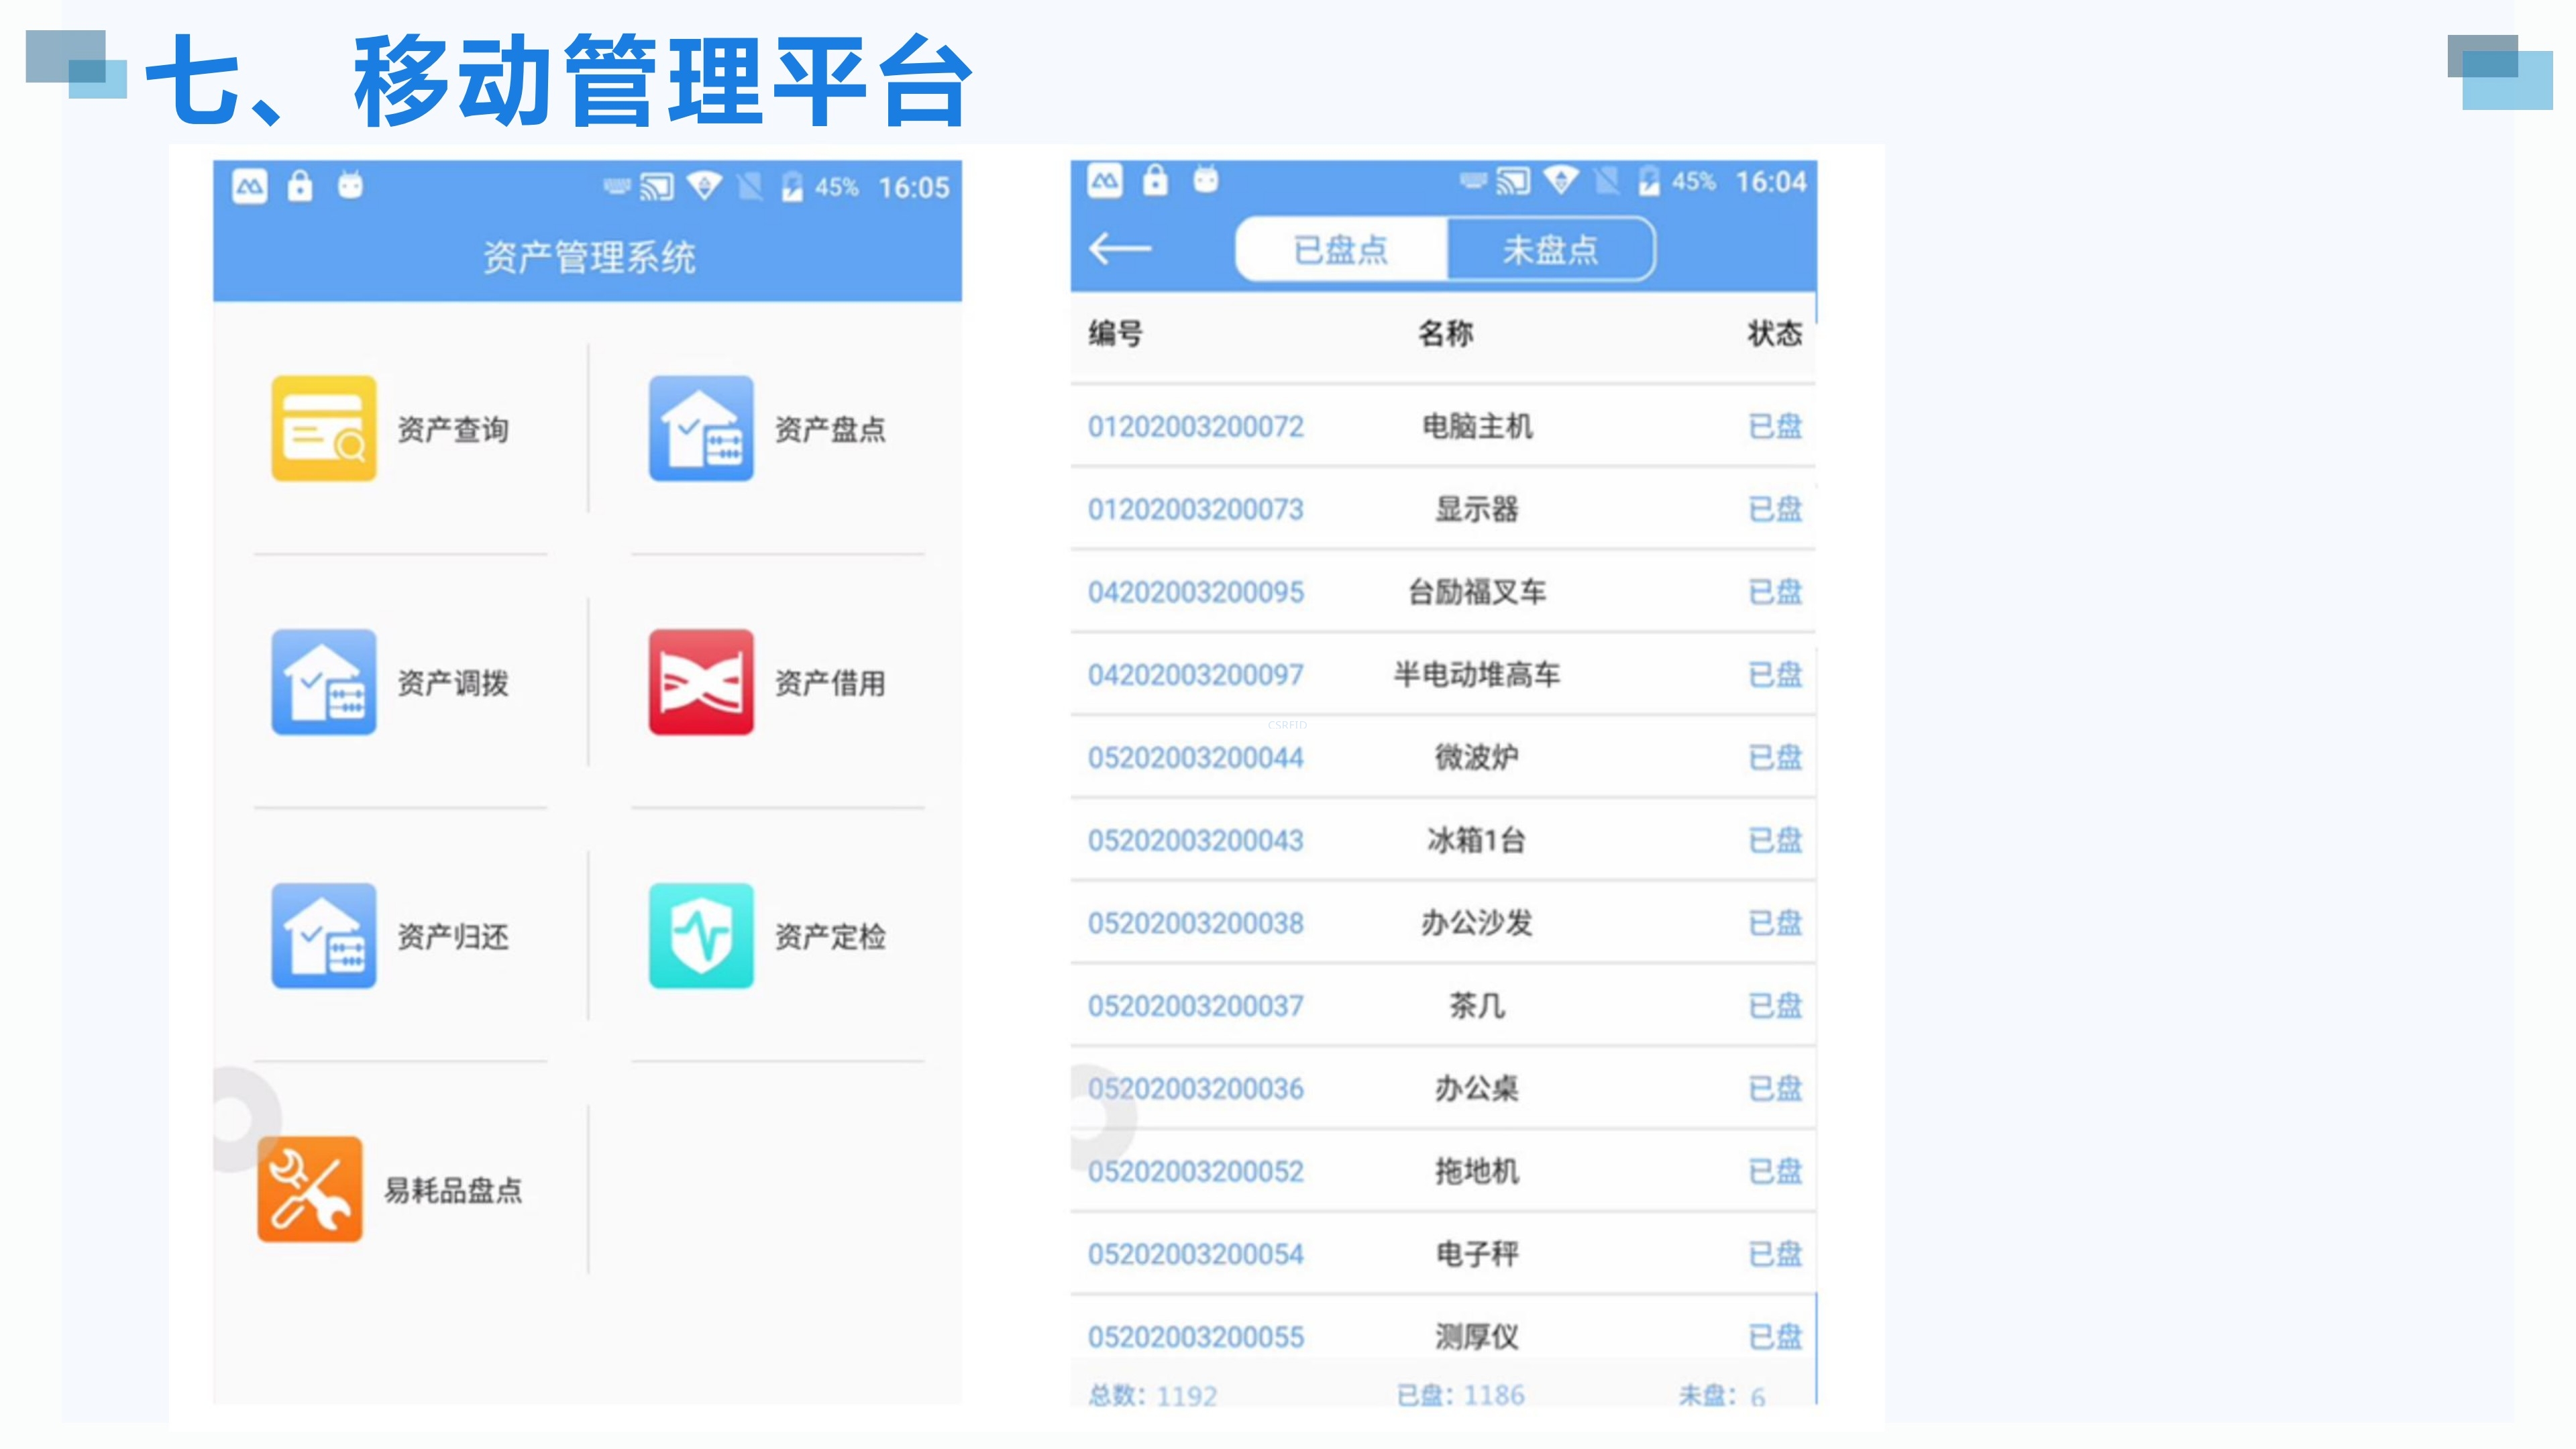The image size is (2576, 1449).
Task: Open asset number 01202003200072
Action: click(x=1195, y=427)
